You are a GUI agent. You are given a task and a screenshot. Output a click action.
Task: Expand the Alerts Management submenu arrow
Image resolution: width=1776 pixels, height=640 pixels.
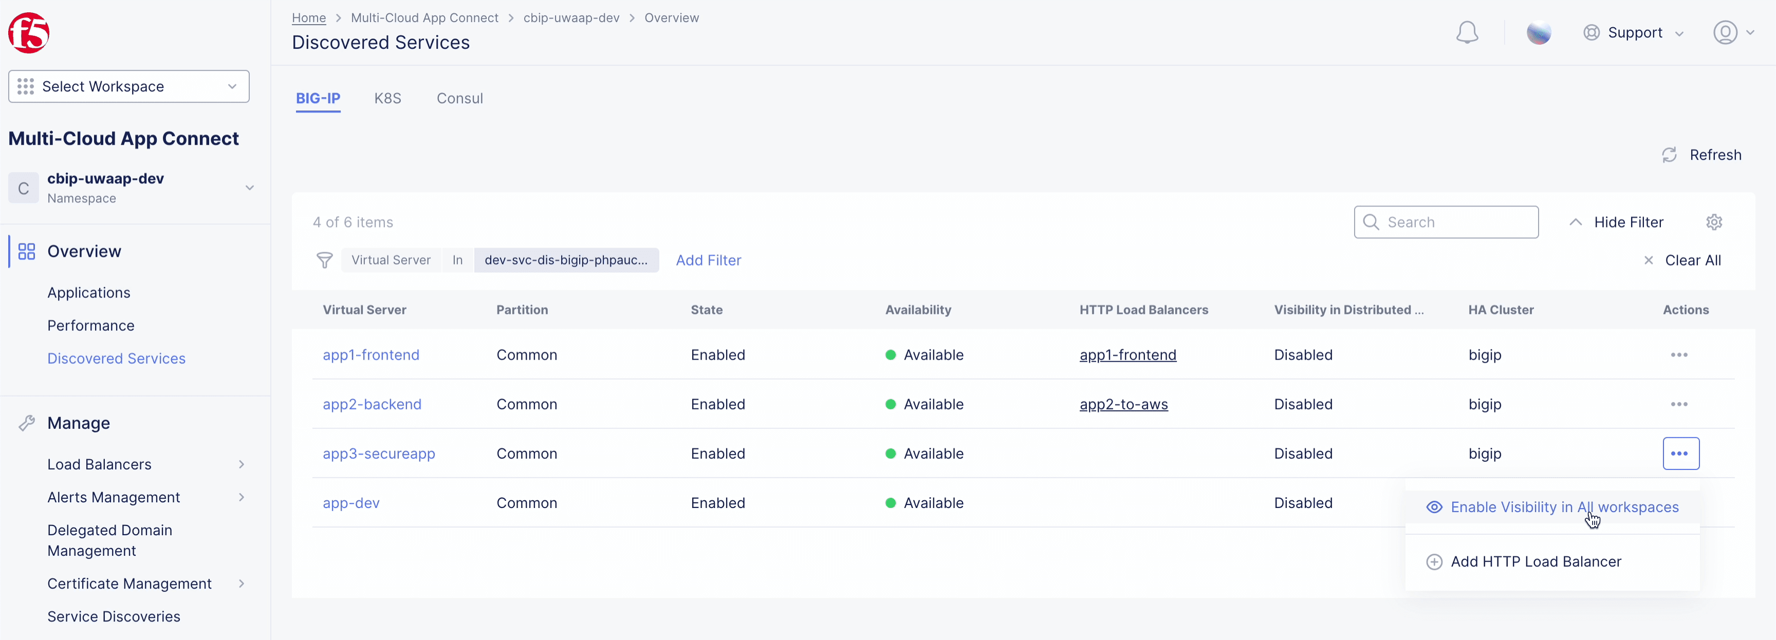point(242,497)
